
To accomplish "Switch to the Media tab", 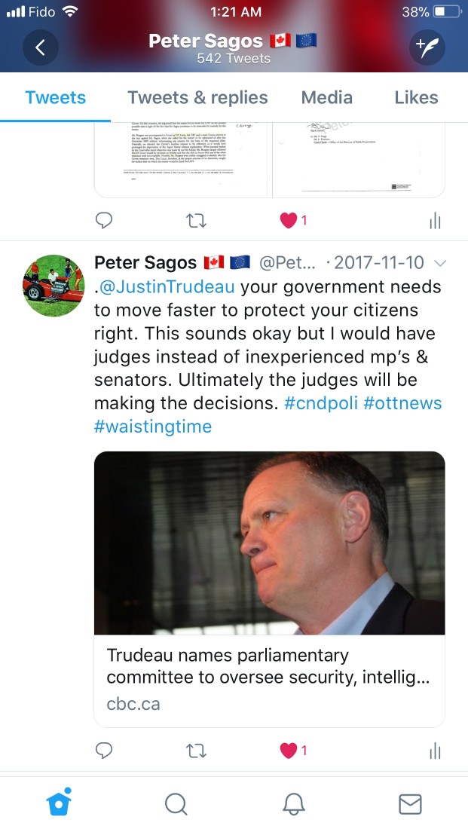I will [327, 98].
